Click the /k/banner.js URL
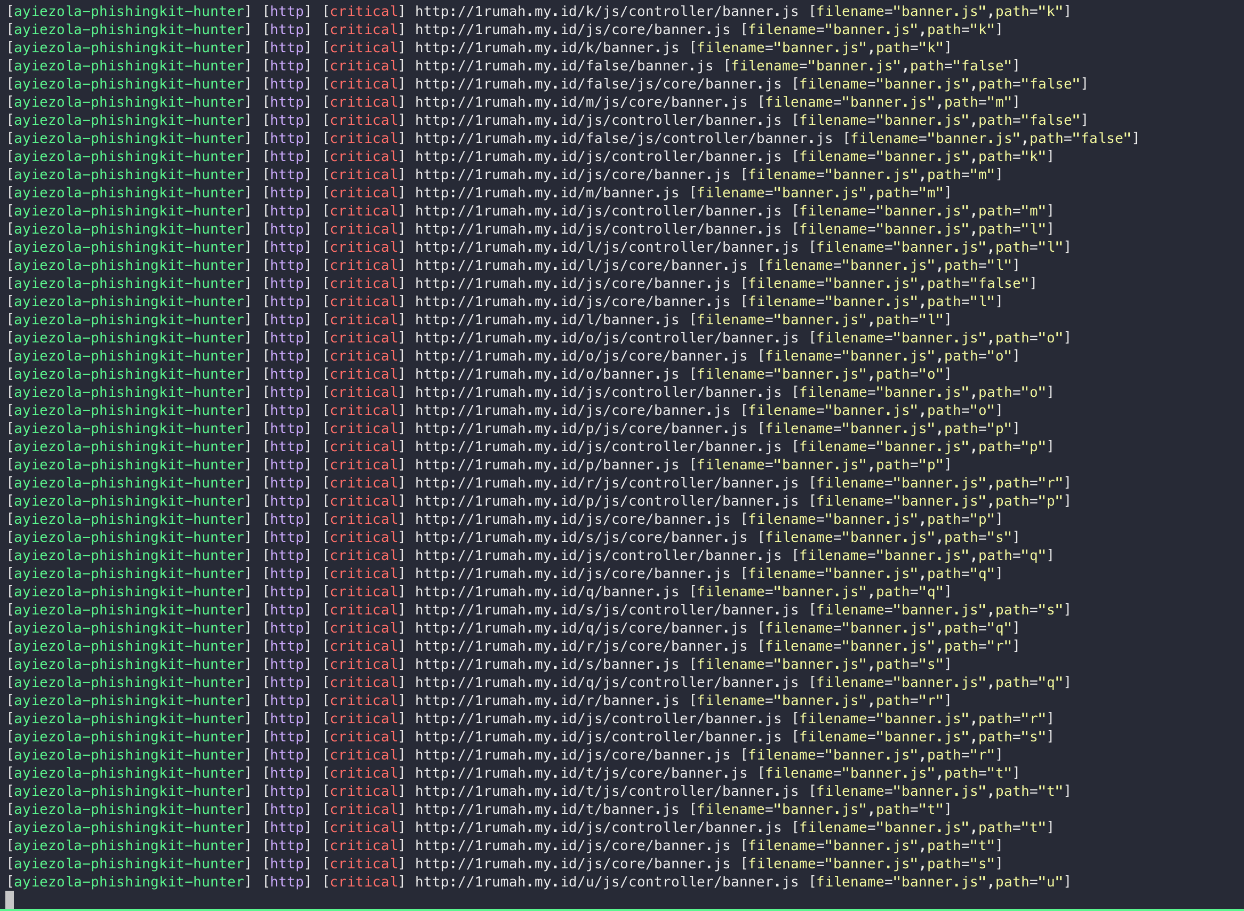The height and width of the screenshot is (911, 1244). click(x=546, y=47)
